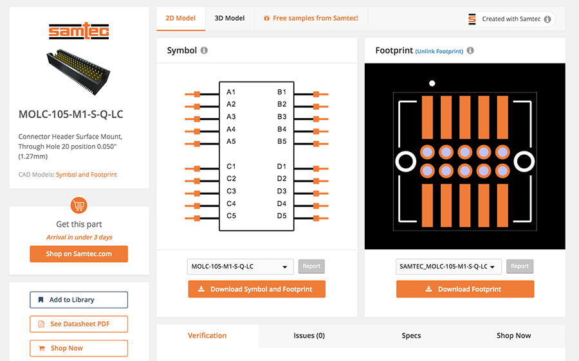Click the info icon beside Footprint heading
Image resolution: width=579 pixels, height=361 pixels.
[x=470, y=51]
